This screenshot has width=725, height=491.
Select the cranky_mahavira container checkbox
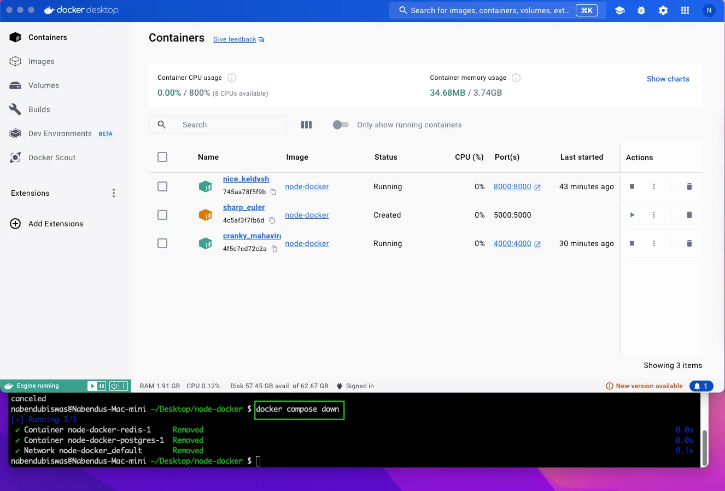(x=162, y=243)
